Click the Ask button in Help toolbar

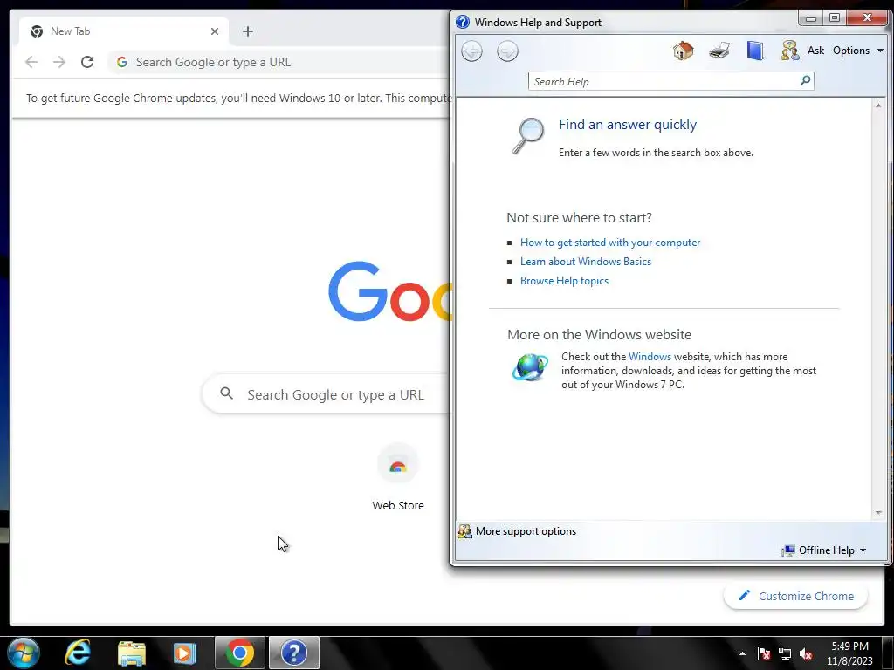816,51
